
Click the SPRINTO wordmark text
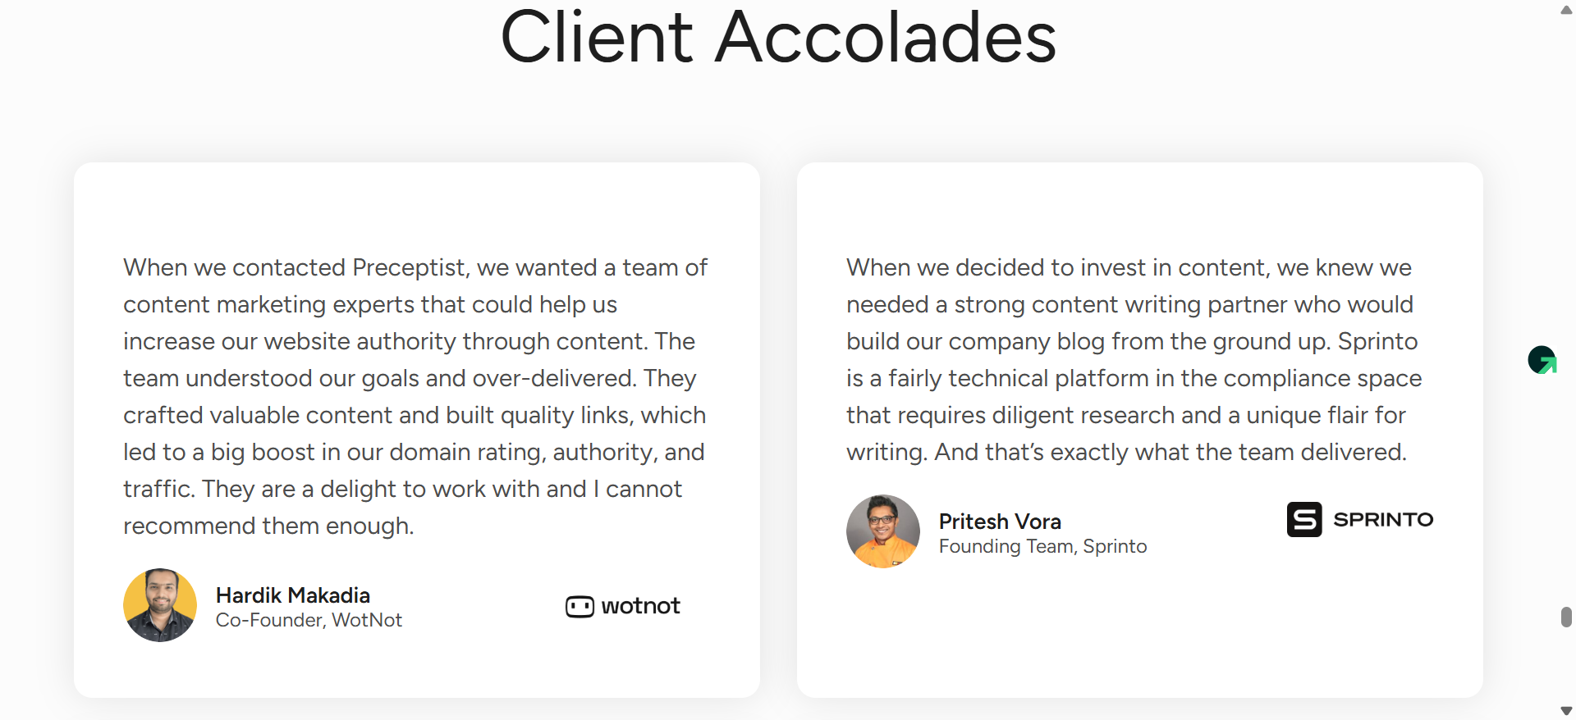tap(1383, 519)
